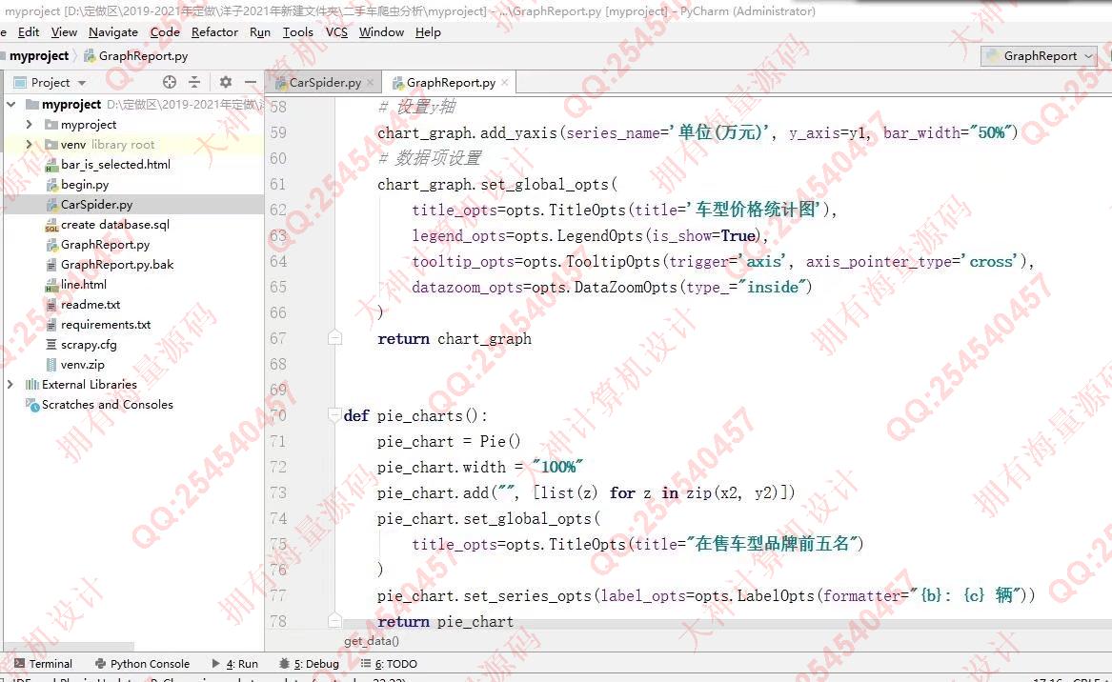1112x682 pixels.
Task: Open the VCS menu
Action: pos(337,31)
